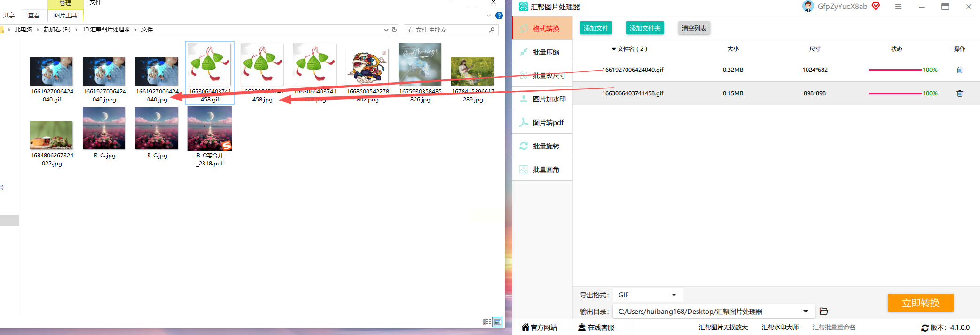
Task: Click the add files button
Action: (x=596, y=28)
